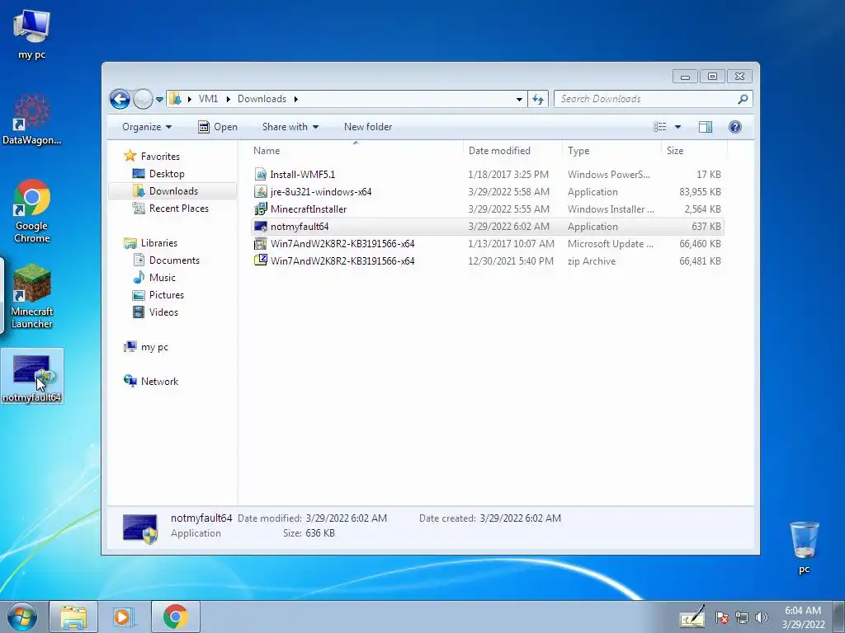
Task: Select notmyfault64 in the file list
Action: click(487, 227)
